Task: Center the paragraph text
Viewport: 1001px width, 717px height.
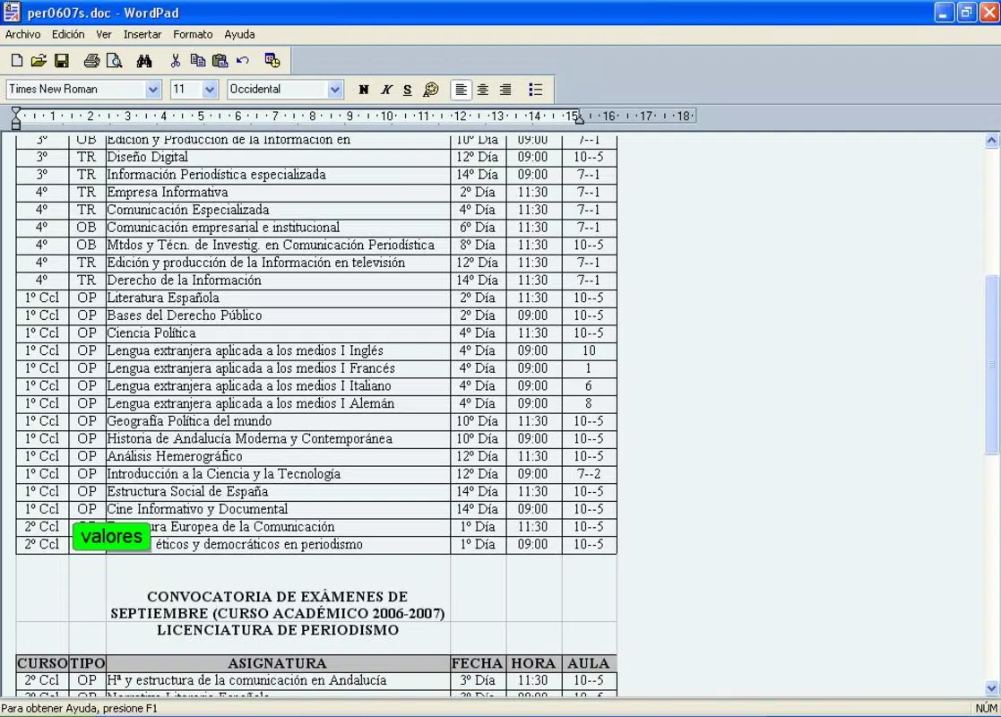Action: click(483, 90)
